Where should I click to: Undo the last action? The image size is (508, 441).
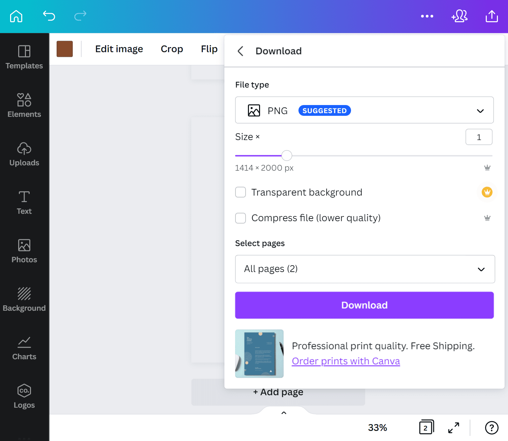pos(49,16)
